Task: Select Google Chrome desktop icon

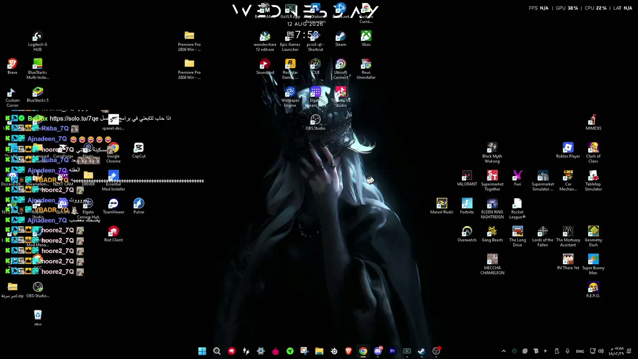Action: [x=113, y=153]
